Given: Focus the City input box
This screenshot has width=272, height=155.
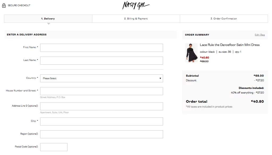Looking at the screenshot, I should coord(101,122).
